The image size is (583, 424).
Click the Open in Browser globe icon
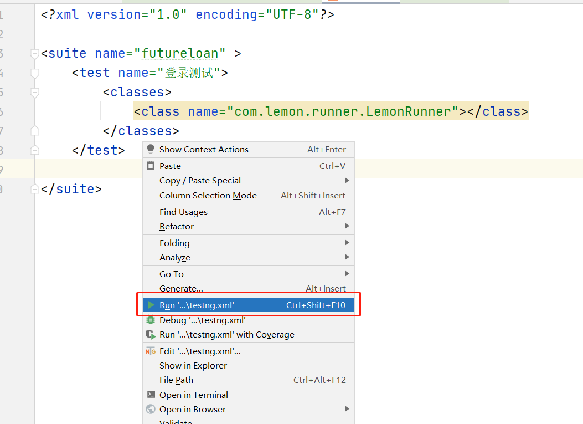coord(151,409)
